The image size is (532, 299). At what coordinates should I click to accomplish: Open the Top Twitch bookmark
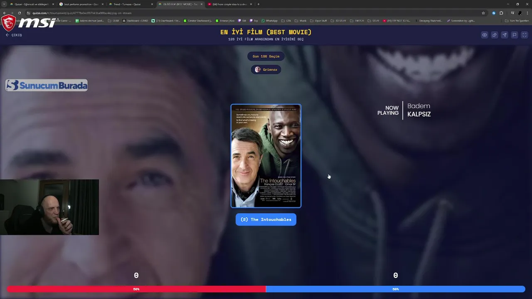(254, 20)
